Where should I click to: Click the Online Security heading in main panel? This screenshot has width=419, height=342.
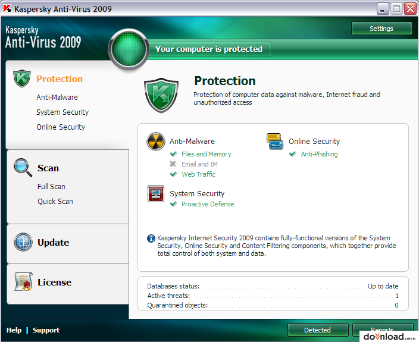(314, 141)
